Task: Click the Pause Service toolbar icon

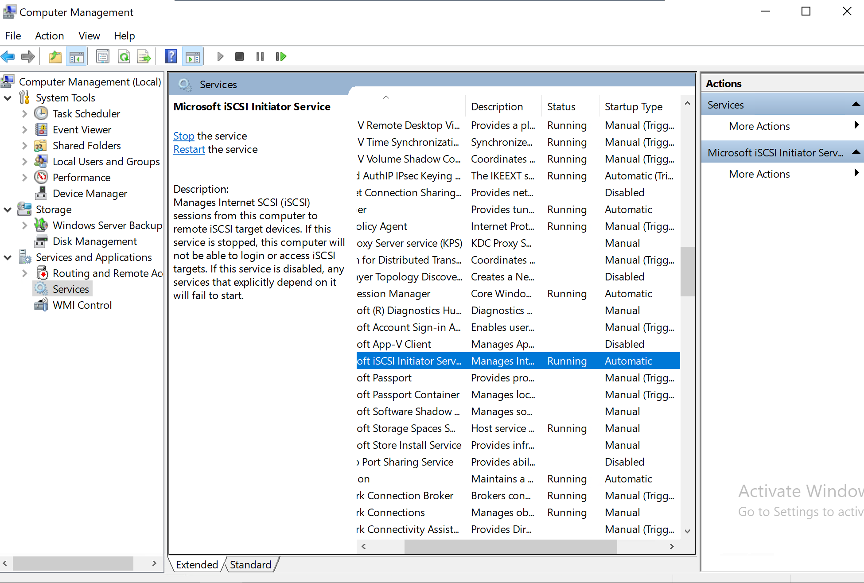Action: pyautogui.click(x=260, y=56)
